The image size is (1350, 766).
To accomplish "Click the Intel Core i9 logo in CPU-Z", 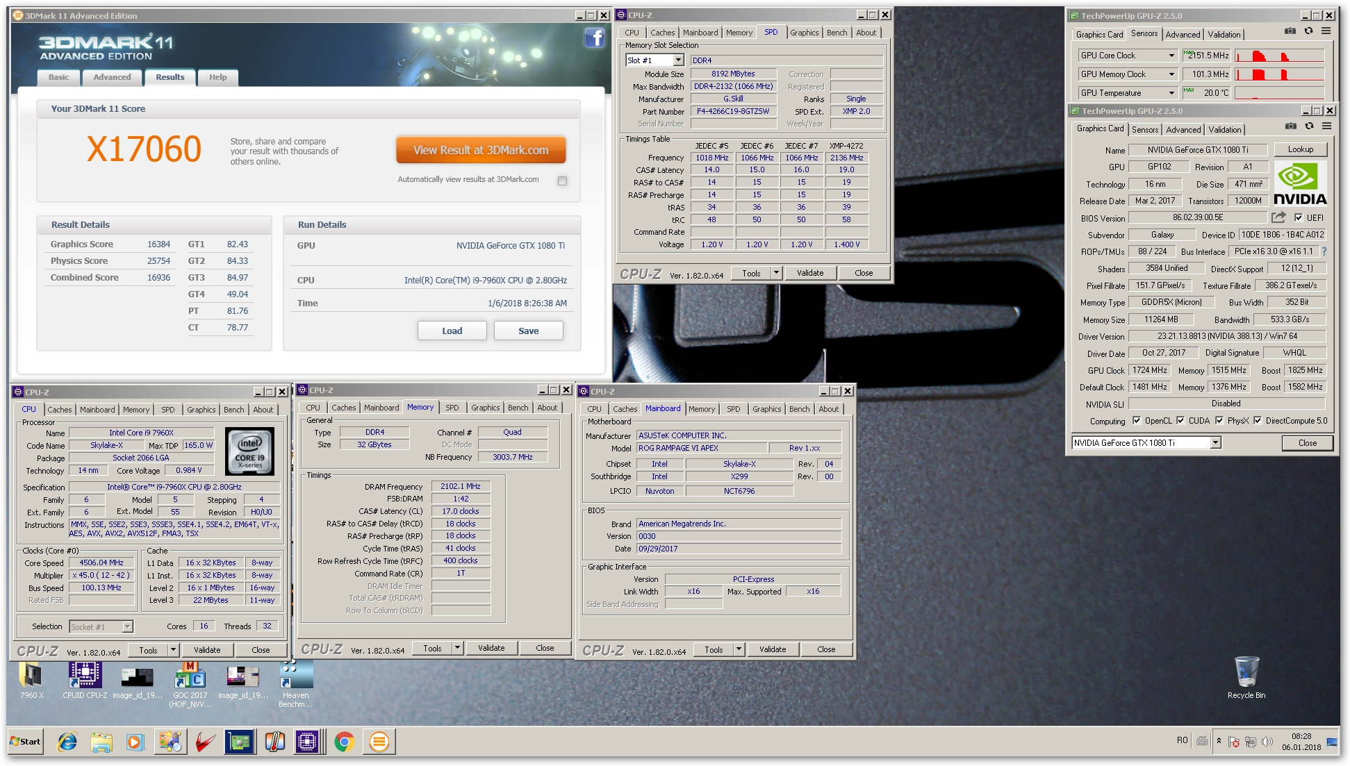I will tap(250, 451).
